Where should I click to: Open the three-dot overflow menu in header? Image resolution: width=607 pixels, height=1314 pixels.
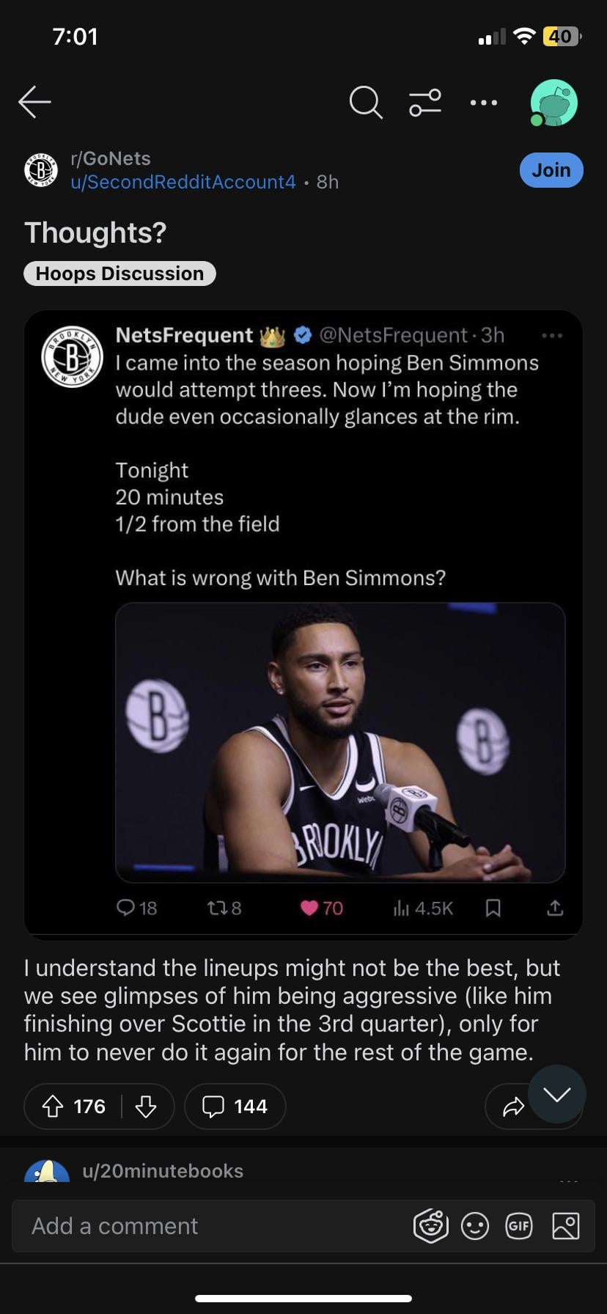point(484,103)
